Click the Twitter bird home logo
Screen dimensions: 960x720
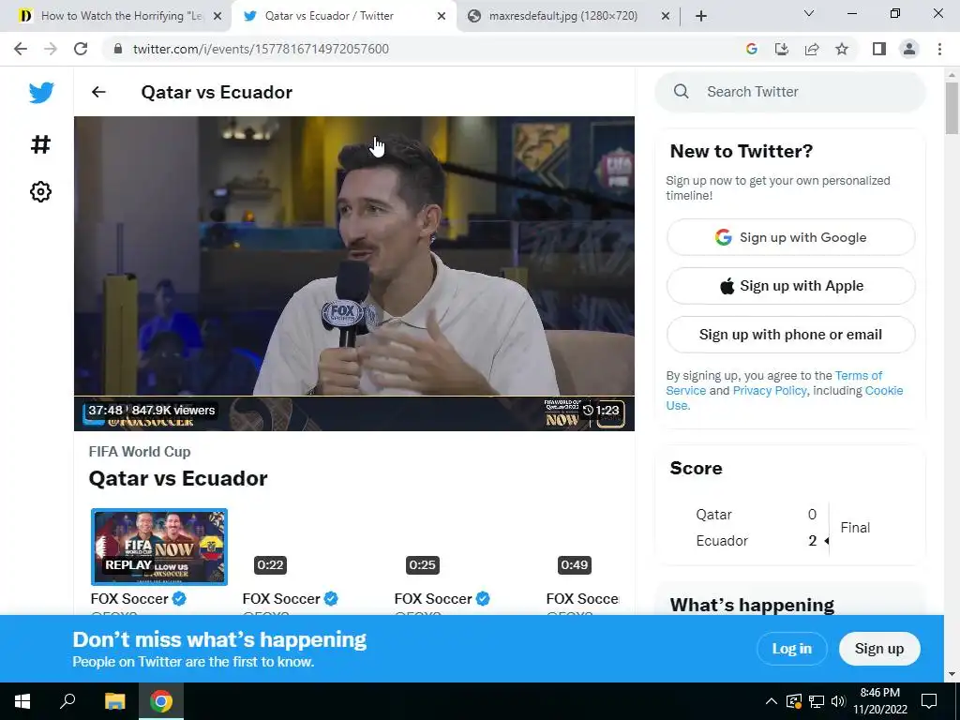(41, 93)
